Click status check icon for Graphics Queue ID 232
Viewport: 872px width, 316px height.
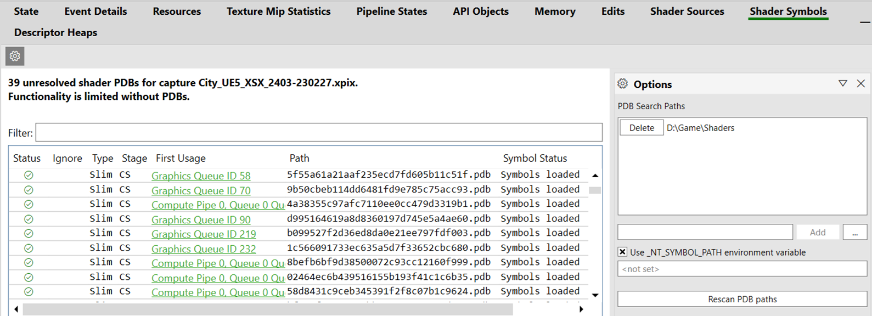pos(29,248)
